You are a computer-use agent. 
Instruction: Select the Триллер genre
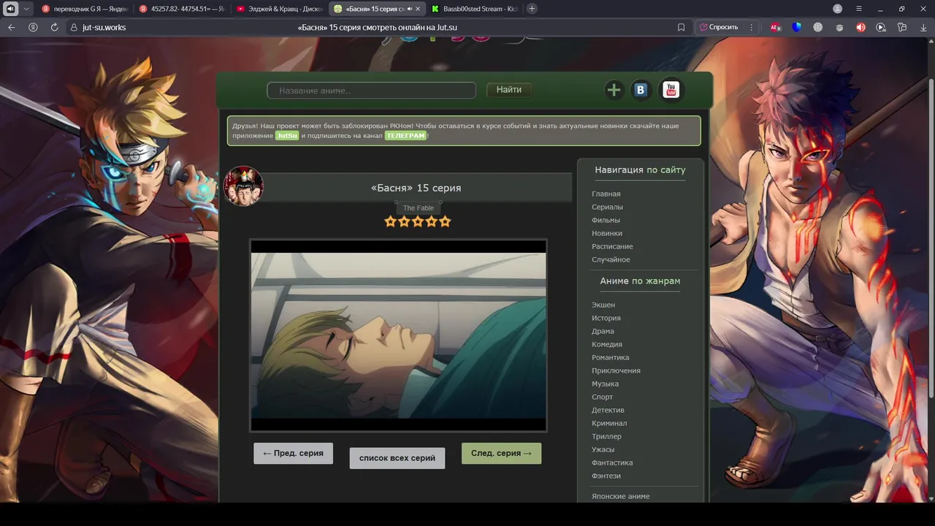click(x=606, y=436)
